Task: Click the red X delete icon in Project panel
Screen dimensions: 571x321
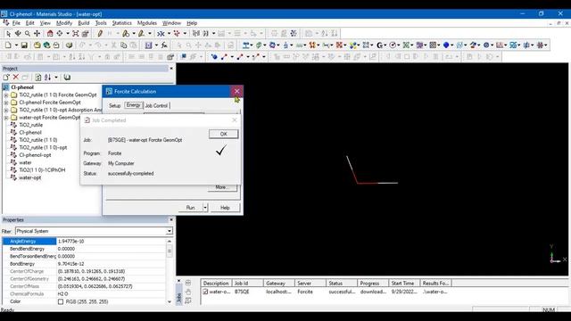Action: [x=16, y=78]
